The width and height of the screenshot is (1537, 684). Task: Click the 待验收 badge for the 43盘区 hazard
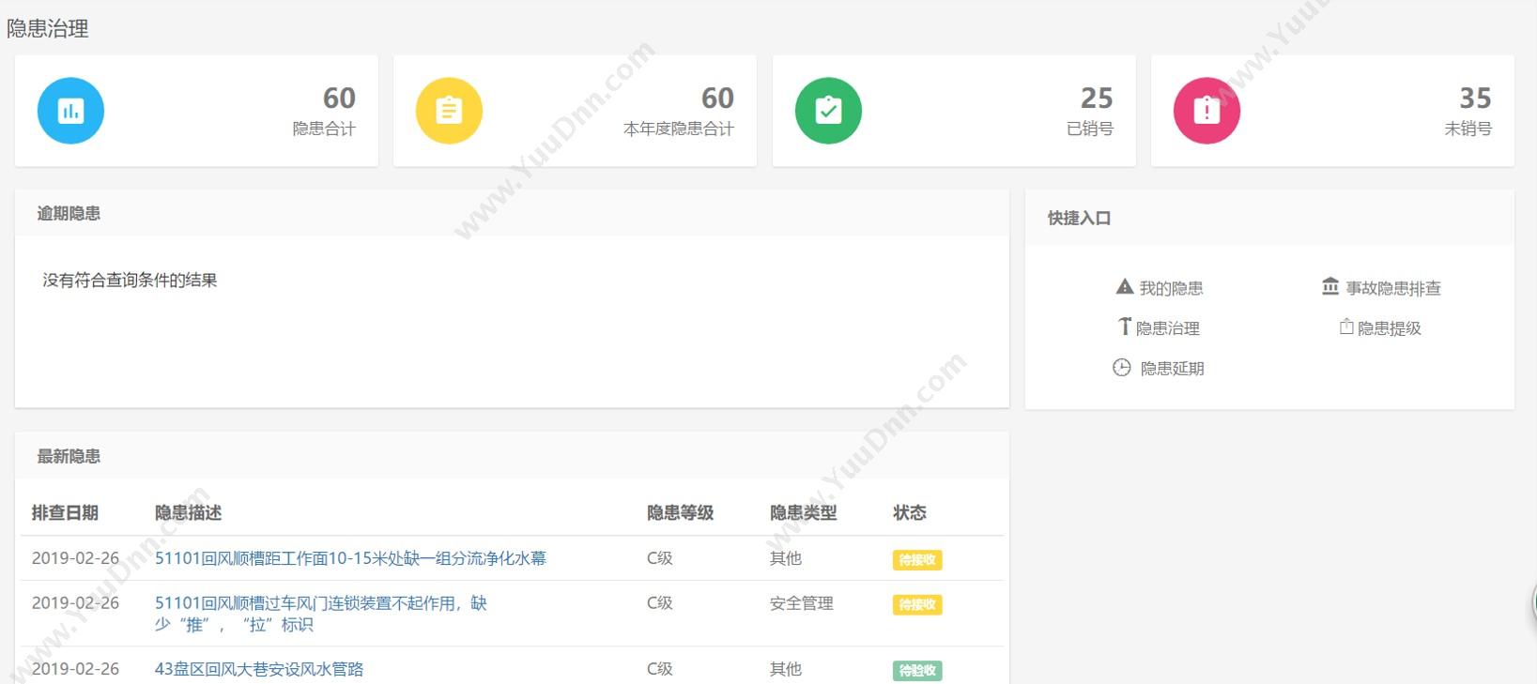click(x=917, y=671)
